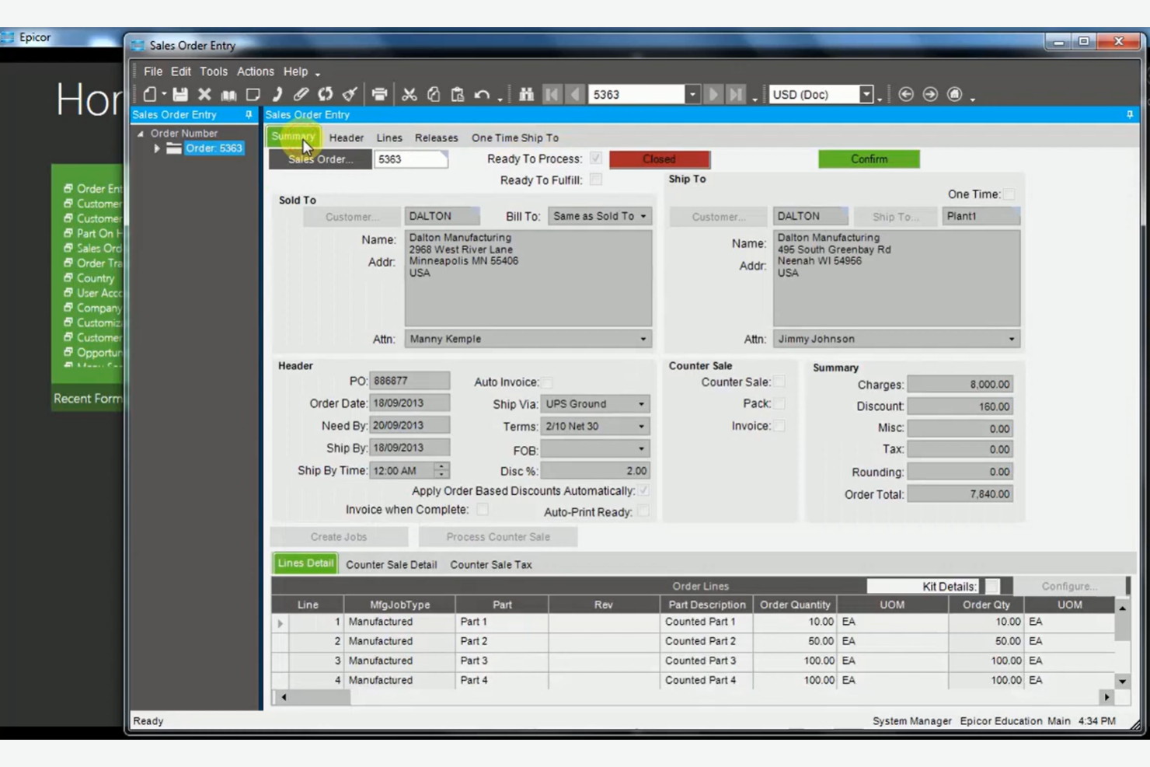Image resolution: width=1150 pixels, height=767 pixels.
Task: Open the Actions menu
Action: (255, 71)
